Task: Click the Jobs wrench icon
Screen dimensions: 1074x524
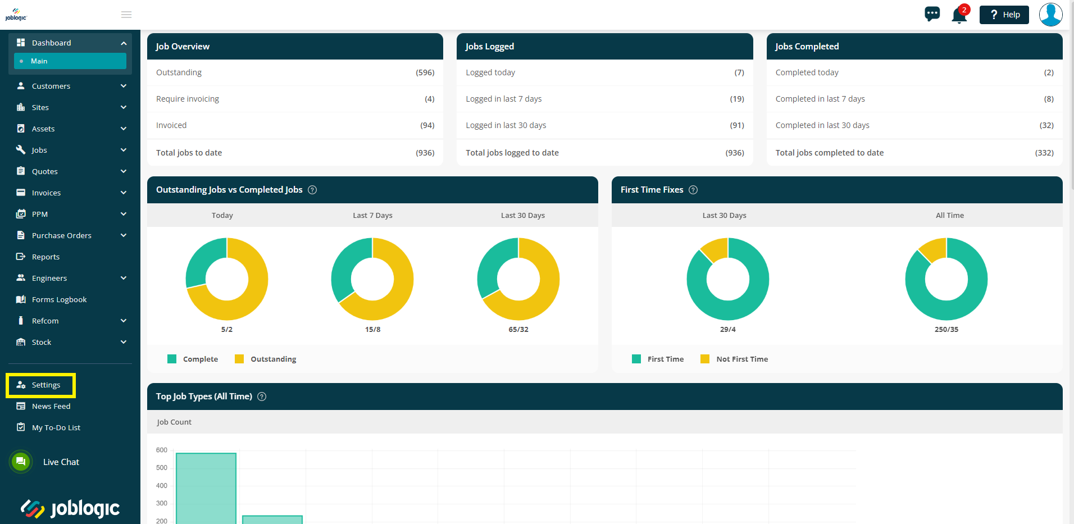Action: point(21,150)
